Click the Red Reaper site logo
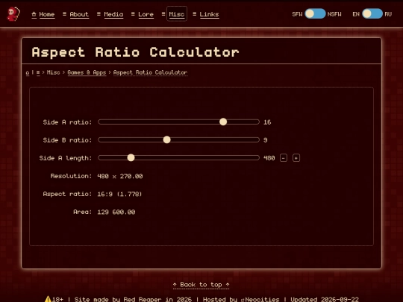403x302 pixels. (x=13, y=14)
